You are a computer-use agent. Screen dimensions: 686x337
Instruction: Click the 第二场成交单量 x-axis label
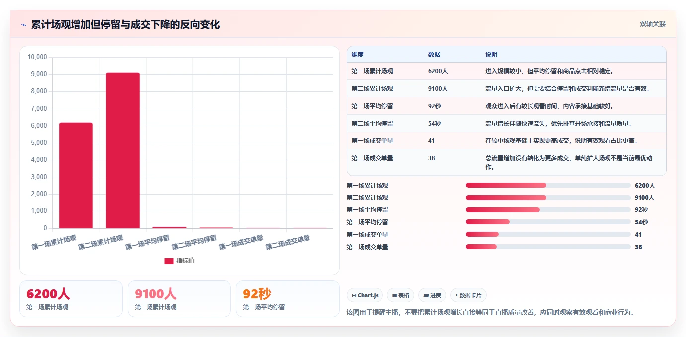[x=288, y=242]
